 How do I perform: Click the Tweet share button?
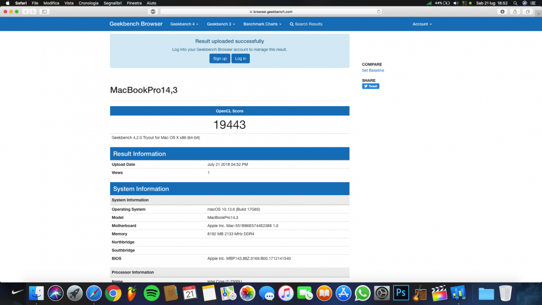pos(371,86)
